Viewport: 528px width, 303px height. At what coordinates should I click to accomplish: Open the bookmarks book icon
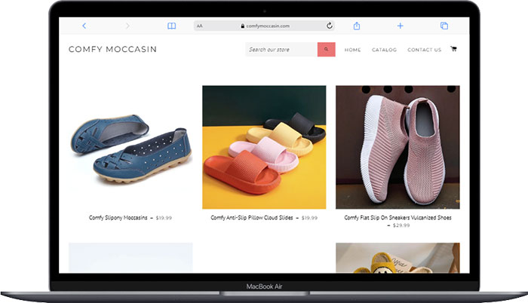pyautogui.click(x=171, y=26)
